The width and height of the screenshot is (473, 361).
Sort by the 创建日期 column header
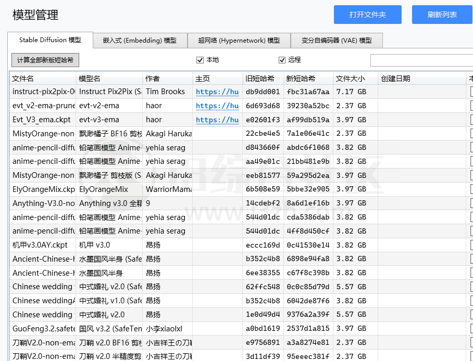422,79
